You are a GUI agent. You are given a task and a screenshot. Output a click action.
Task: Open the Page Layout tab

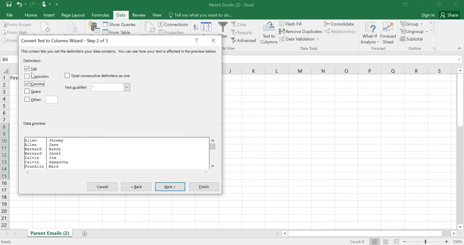pos(73,15)
